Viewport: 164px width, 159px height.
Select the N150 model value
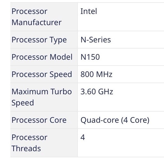point(90,57)
